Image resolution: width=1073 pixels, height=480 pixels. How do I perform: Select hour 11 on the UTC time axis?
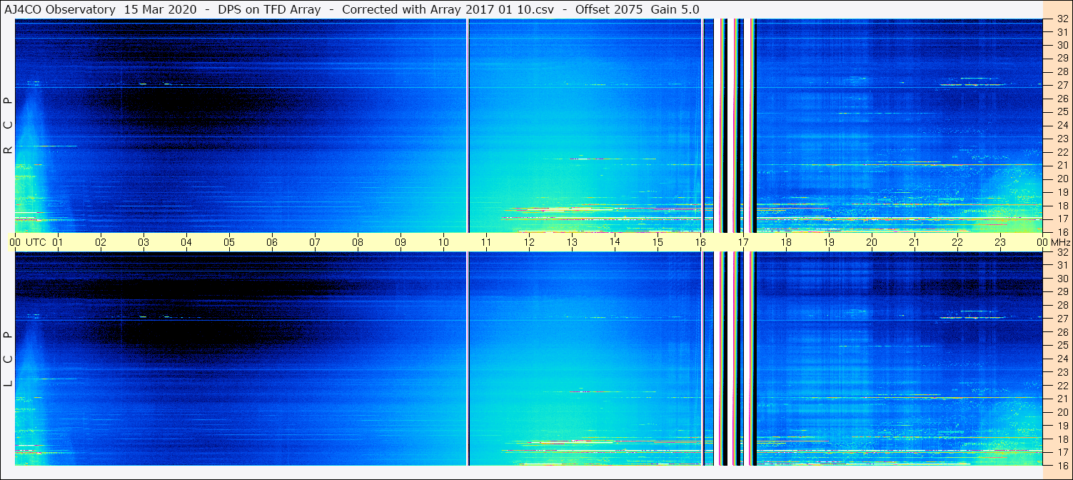pyautogui.click(x=486, y=242)
